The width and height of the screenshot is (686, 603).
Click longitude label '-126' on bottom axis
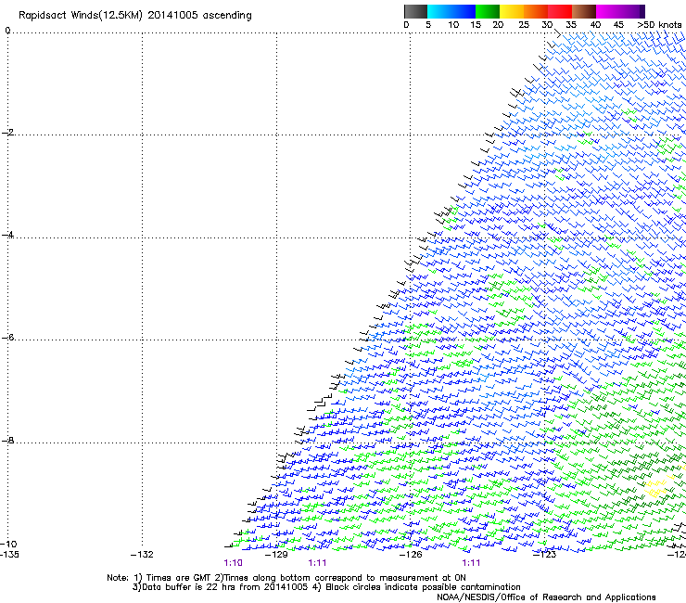point(411,555)
